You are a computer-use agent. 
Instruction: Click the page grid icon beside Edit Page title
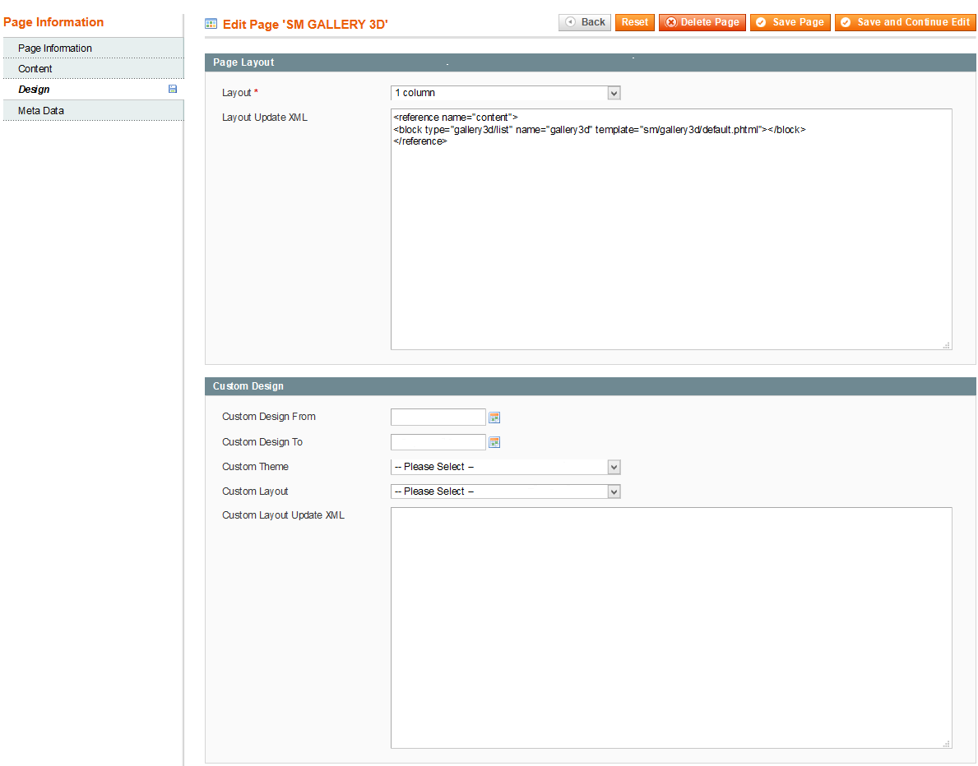click(x=211, y=25)
